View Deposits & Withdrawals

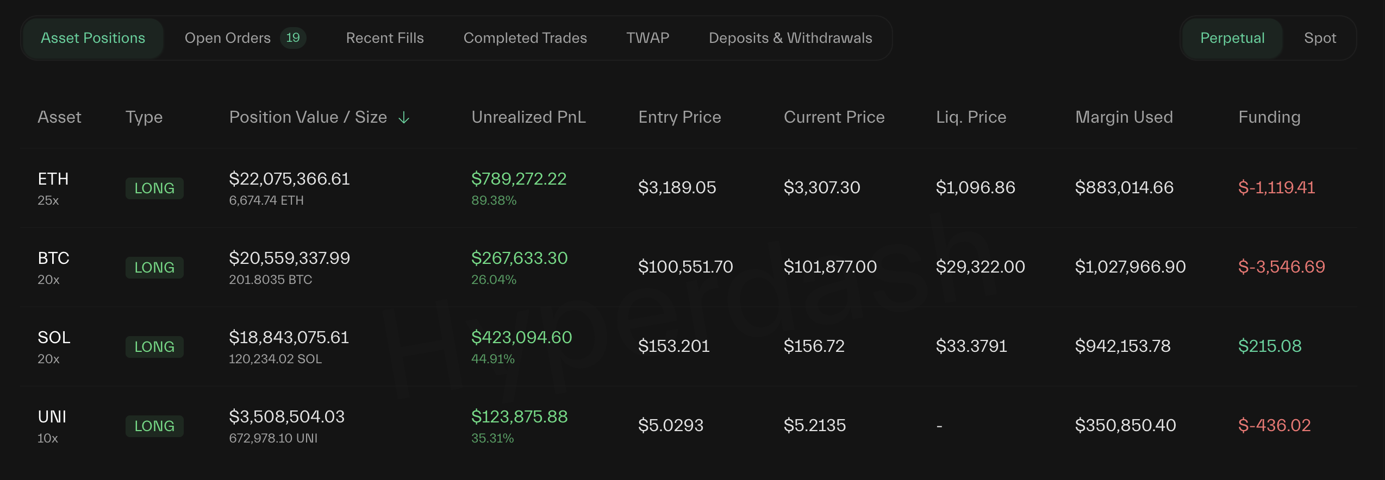coord(790,38)
